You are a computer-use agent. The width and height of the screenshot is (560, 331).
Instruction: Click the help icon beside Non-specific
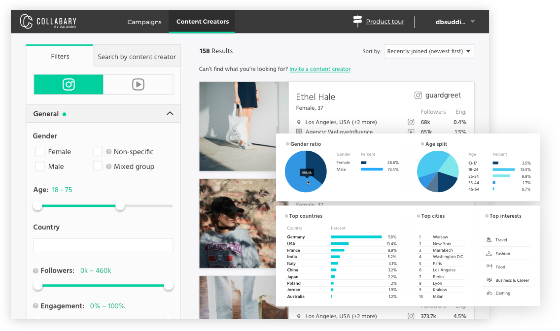pyautogui.click(x=108, y=152)
